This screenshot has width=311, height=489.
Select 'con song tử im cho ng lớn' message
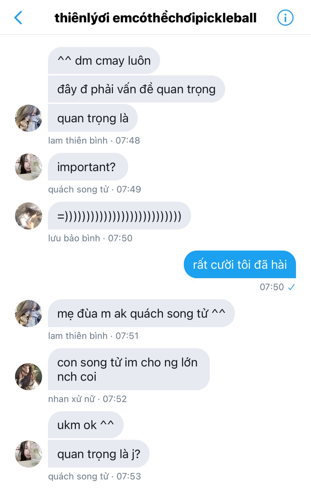[x=129, y=369]
